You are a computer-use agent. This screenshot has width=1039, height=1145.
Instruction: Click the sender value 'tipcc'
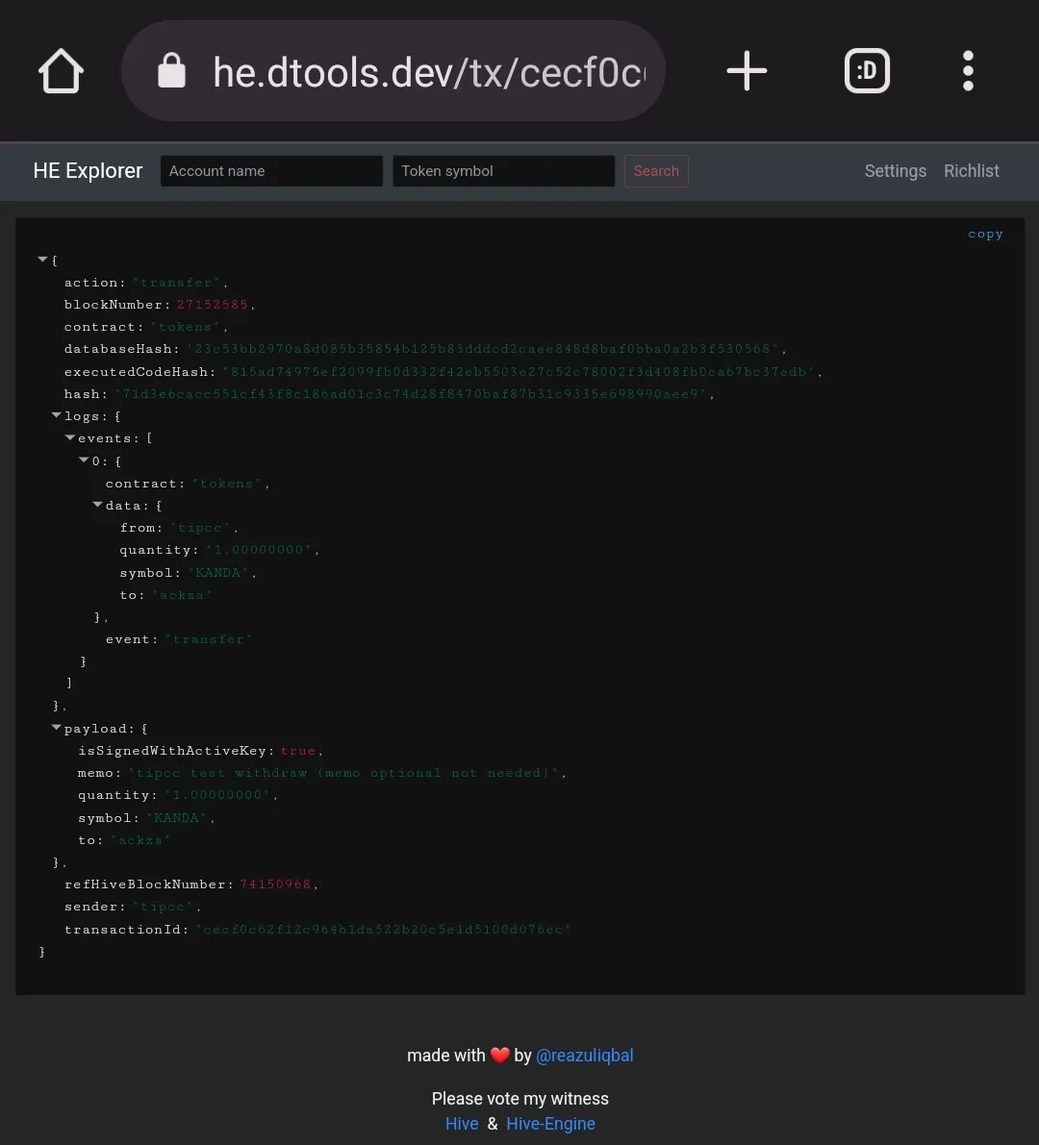pyautogui.click(x=163, y=907)
